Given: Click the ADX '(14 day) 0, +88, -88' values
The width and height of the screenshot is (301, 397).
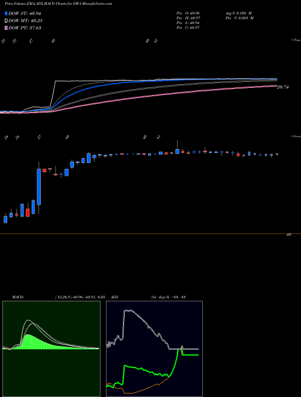Looking at the screenshot, I should click(167, 297).
